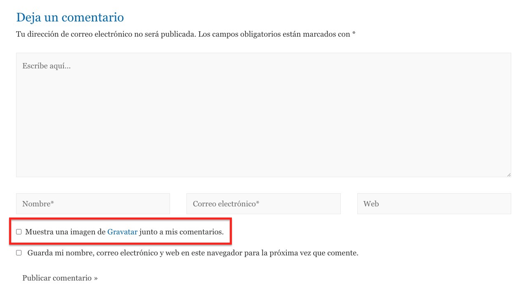Tick the save name and email checkbox
524x297 pixels.
point(19,253)
